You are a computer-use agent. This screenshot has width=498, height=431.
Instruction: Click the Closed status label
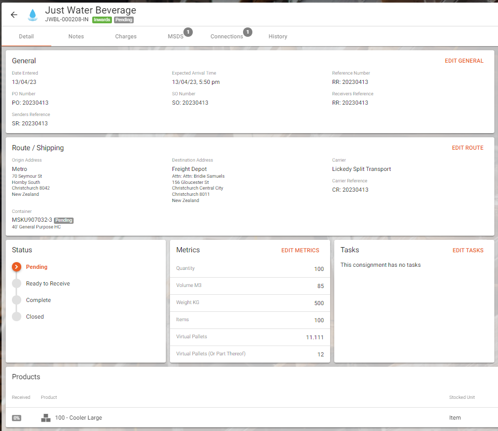pos(35,317)
